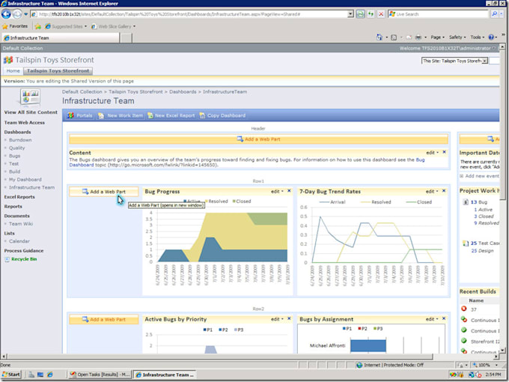
Task: Click the browser Forward button
Action: click(x=17, y=14)
